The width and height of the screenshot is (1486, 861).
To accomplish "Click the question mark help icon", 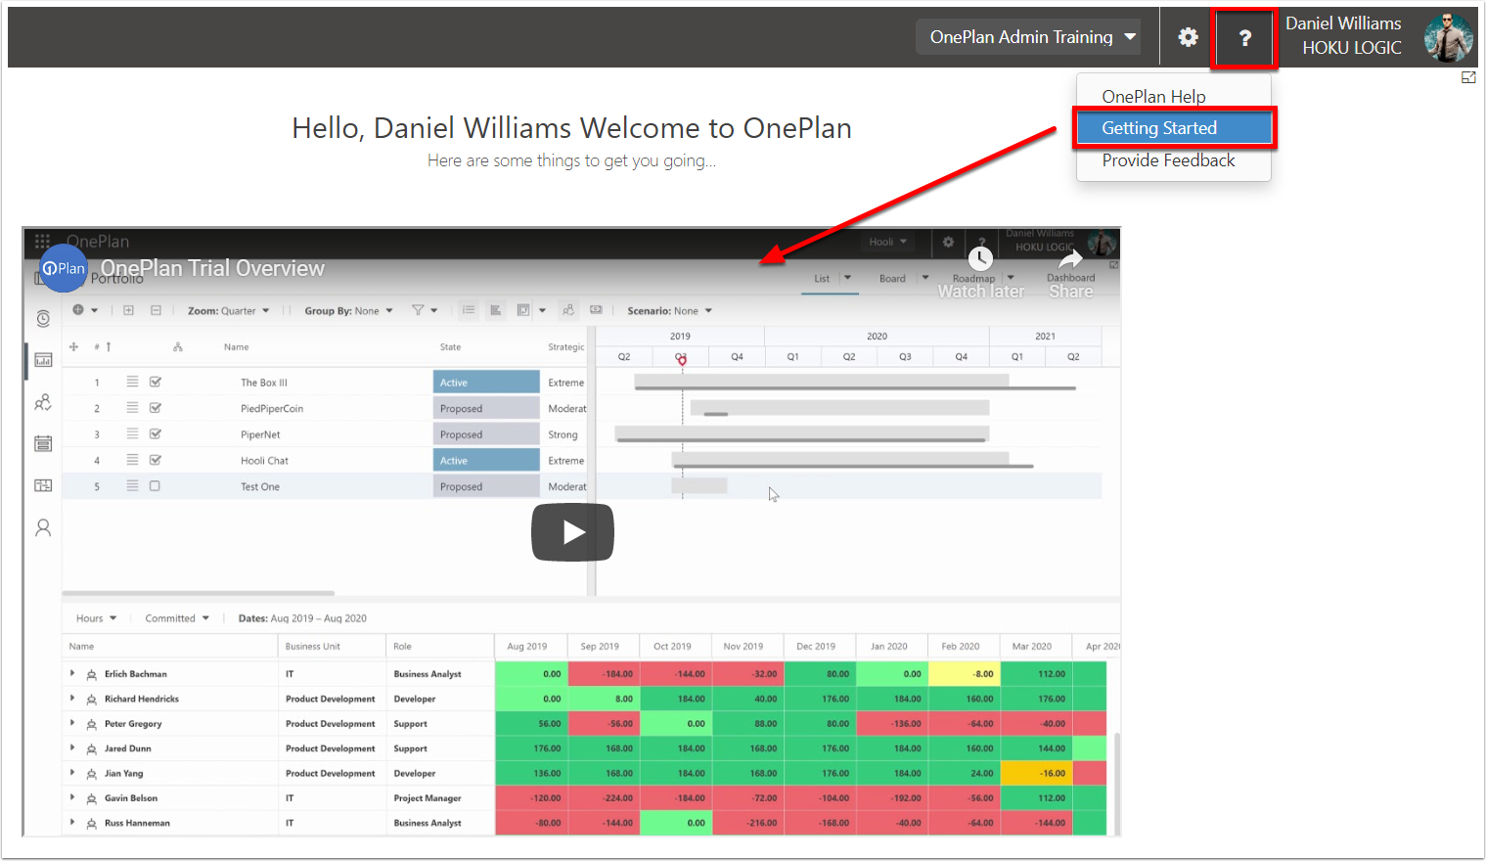I will (1244, 38).
